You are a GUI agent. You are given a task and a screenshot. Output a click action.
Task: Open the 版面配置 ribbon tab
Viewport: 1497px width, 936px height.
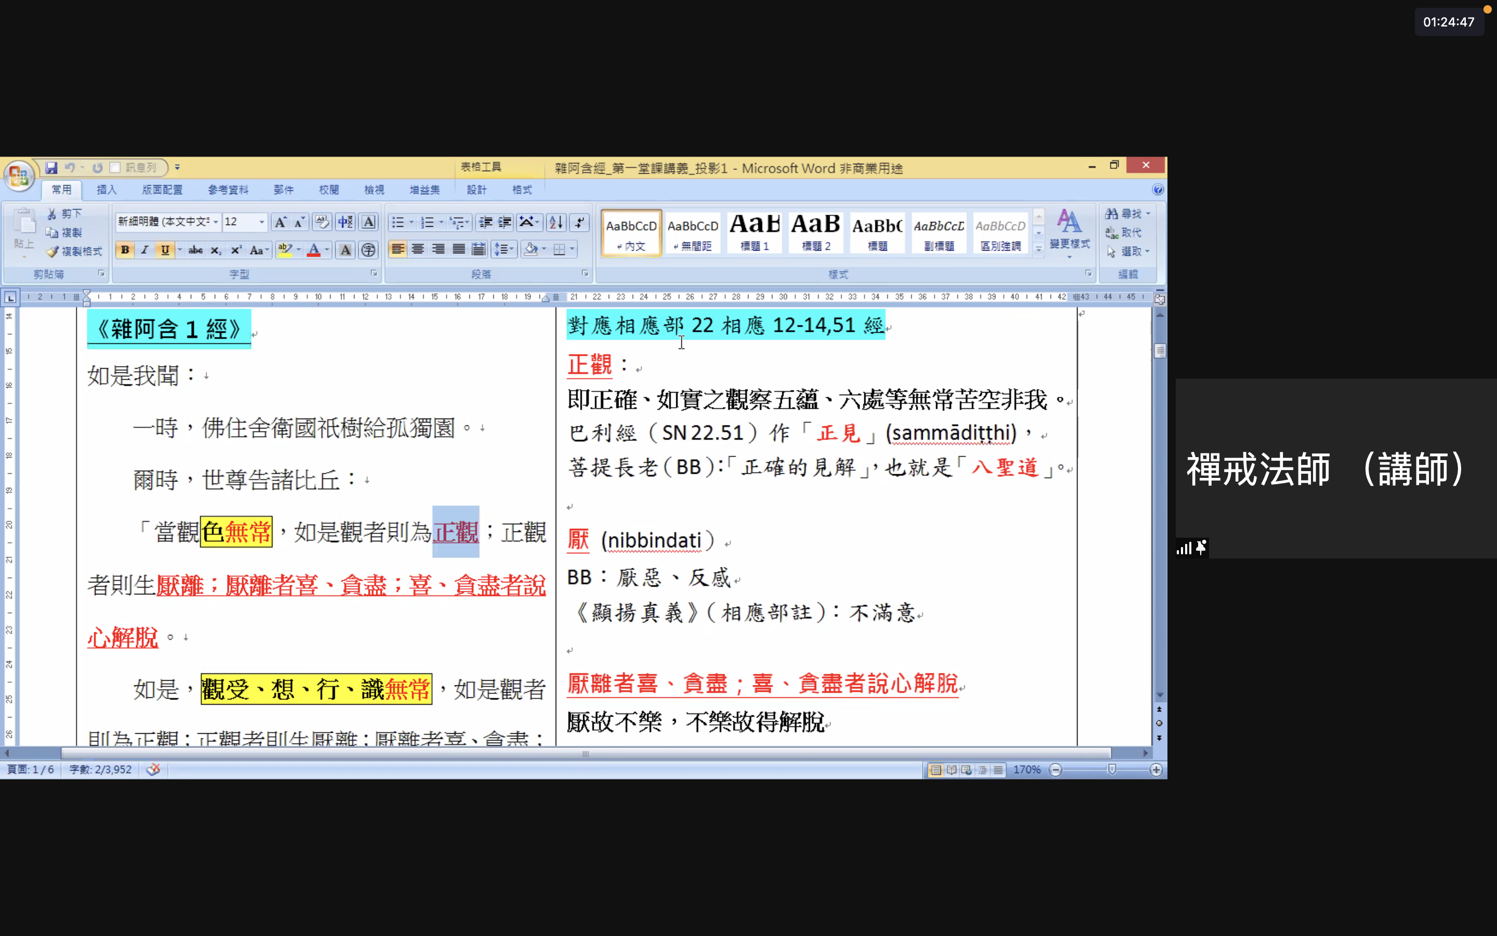[x=162, y=190]
